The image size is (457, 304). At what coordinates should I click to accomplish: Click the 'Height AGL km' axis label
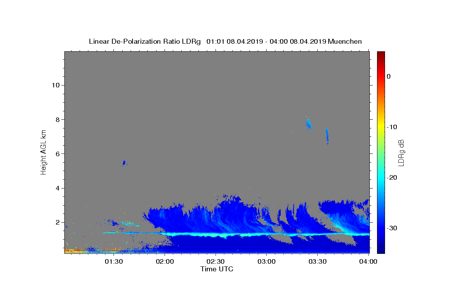tap(44, 152)
